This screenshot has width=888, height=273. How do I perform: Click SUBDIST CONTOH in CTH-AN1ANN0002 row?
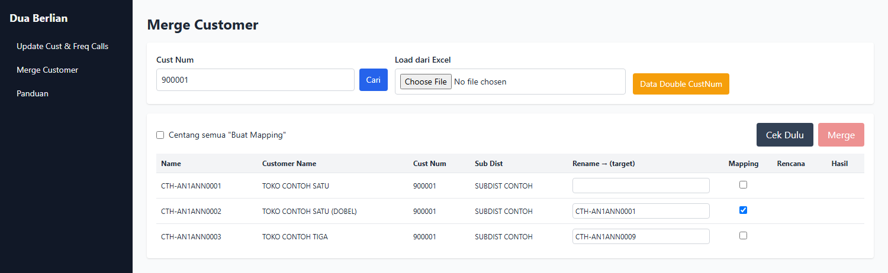point(504,212)
